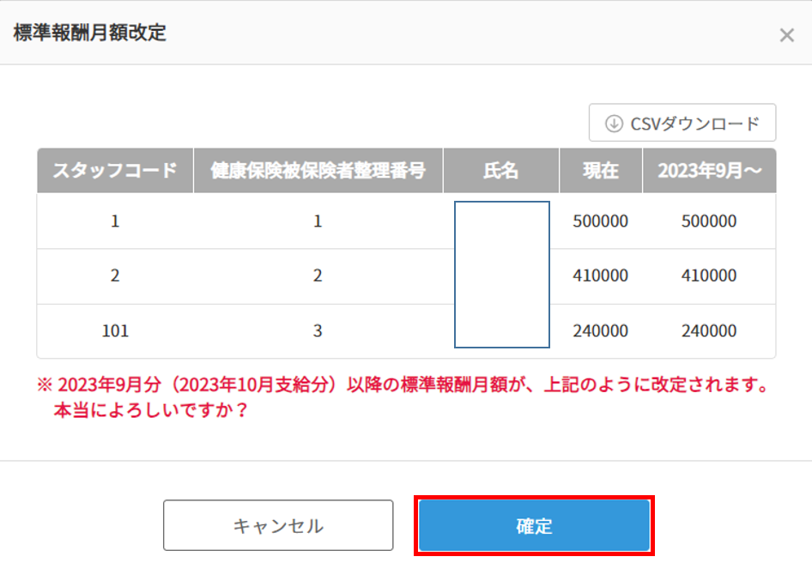The width and height of the screenshot is (812, 587).
Task: Click the insurance number 3 cell
Action: 318,330
